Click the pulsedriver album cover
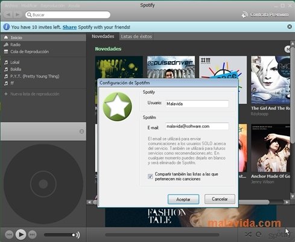 (171, 67)
